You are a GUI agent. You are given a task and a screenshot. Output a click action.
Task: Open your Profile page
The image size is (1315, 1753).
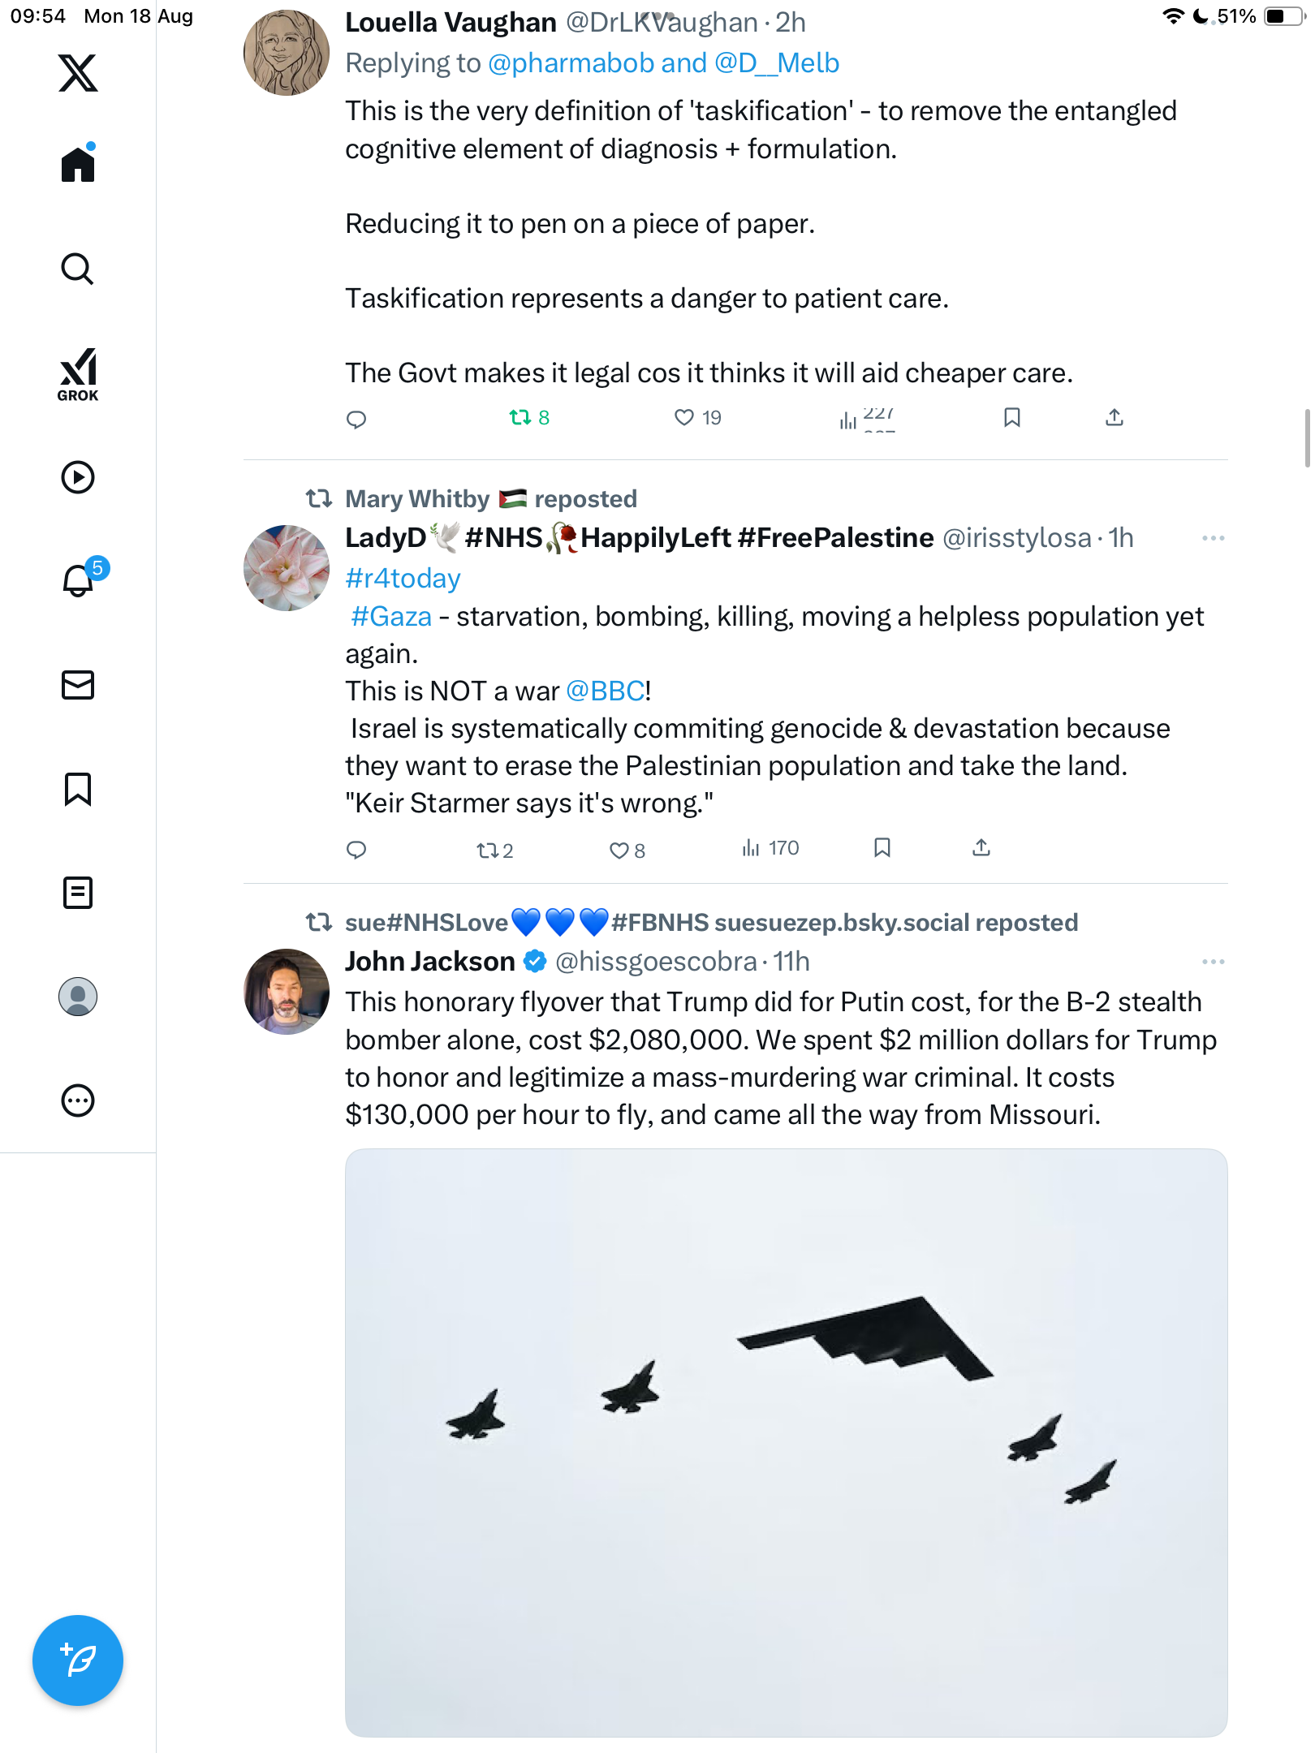tap(78, 997)
